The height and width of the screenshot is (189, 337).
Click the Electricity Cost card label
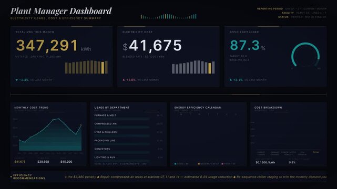(137, 32)
